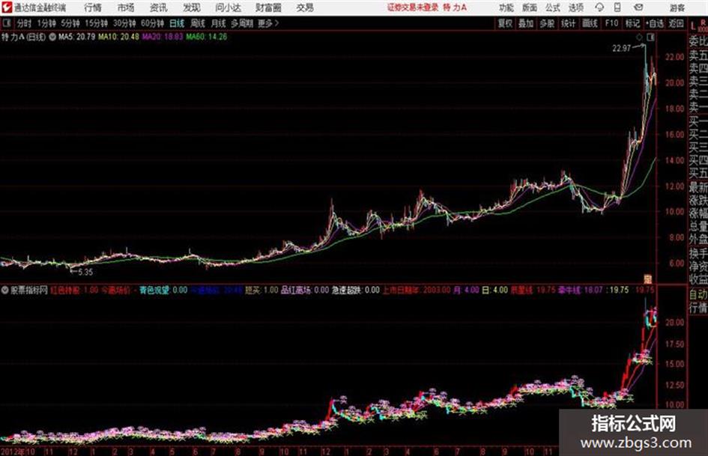This screenshot has width=708, height=456.
Task: Open the 选项 menu
Action: [575, 7]
